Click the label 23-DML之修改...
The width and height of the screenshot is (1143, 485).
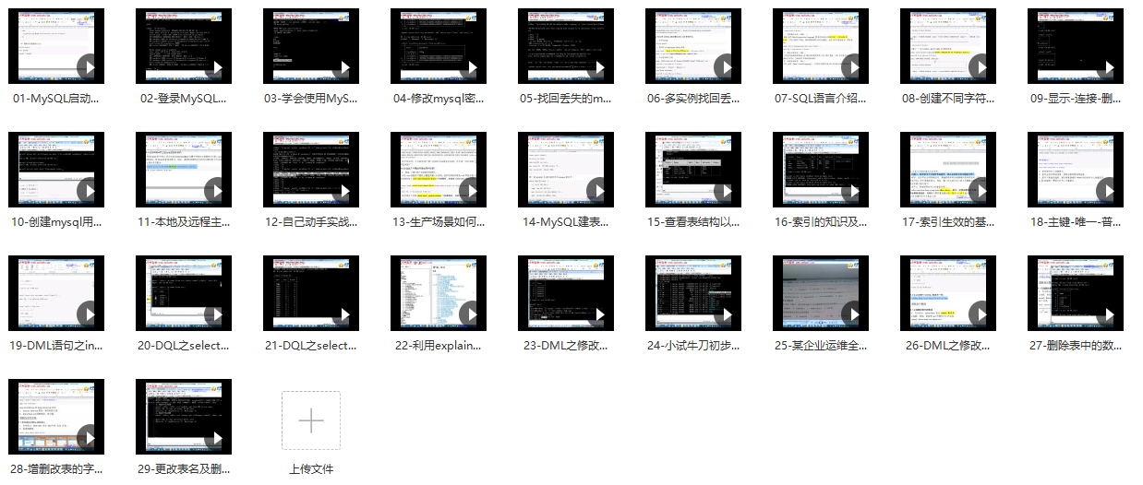coord(566,345)
